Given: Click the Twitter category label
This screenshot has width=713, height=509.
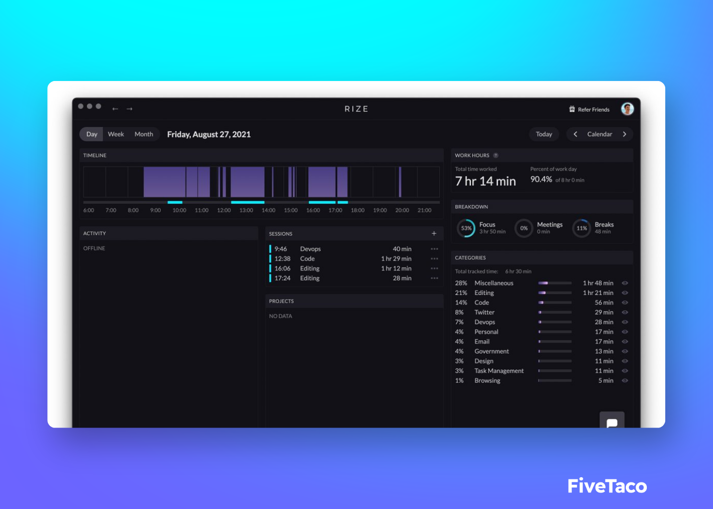Looking at the screenshot, I should point(484,313).
